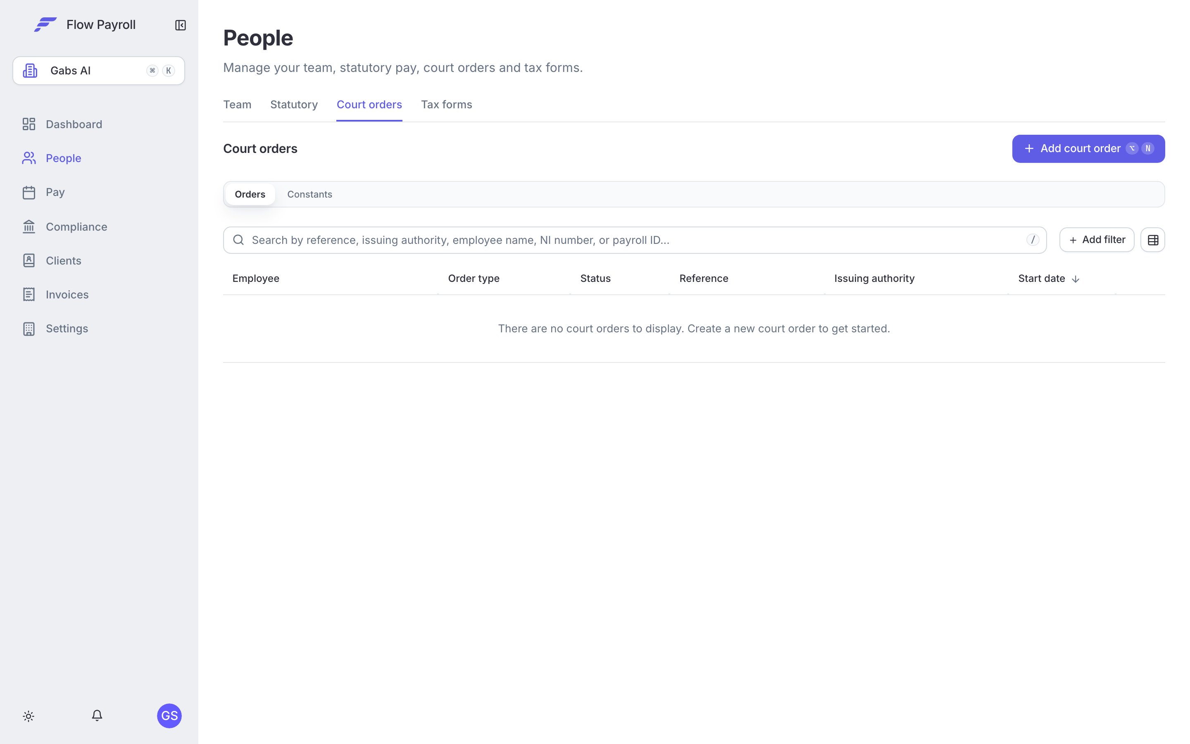Screen dimensions: 1190x744
Task: Click the search magnifier icon
Action: [x=238, y=240]
